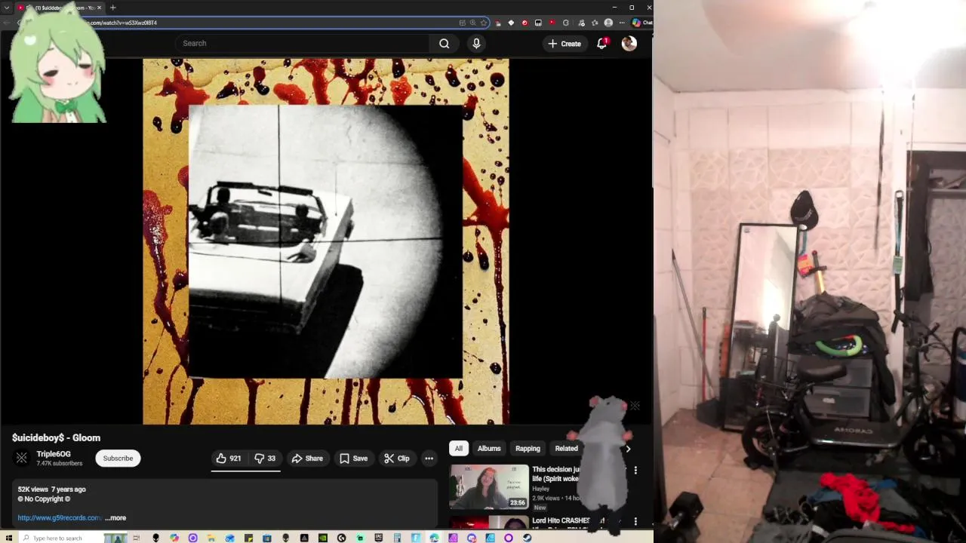
Task: Select the Albums filter chip
Action: pyautogui.click(x=489, y=448)
